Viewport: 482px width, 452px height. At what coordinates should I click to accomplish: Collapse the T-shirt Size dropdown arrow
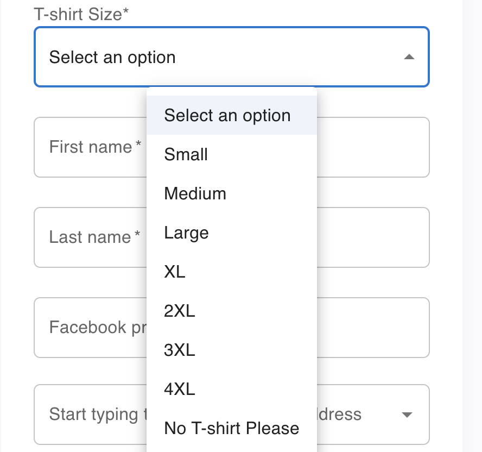tap(409, 57)
